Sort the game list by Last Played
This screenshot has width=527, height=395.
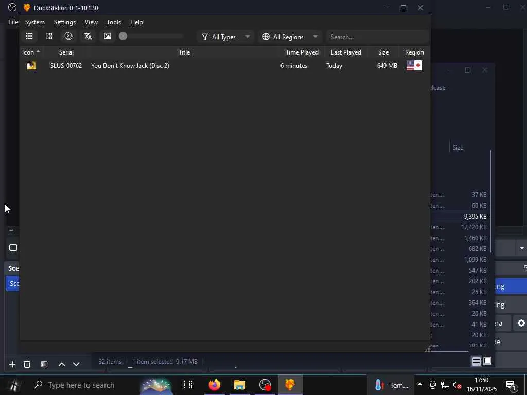point(346,52)
